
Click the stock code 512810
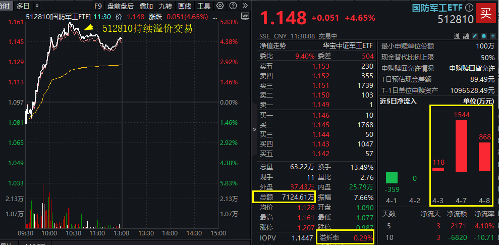(456, 20)
